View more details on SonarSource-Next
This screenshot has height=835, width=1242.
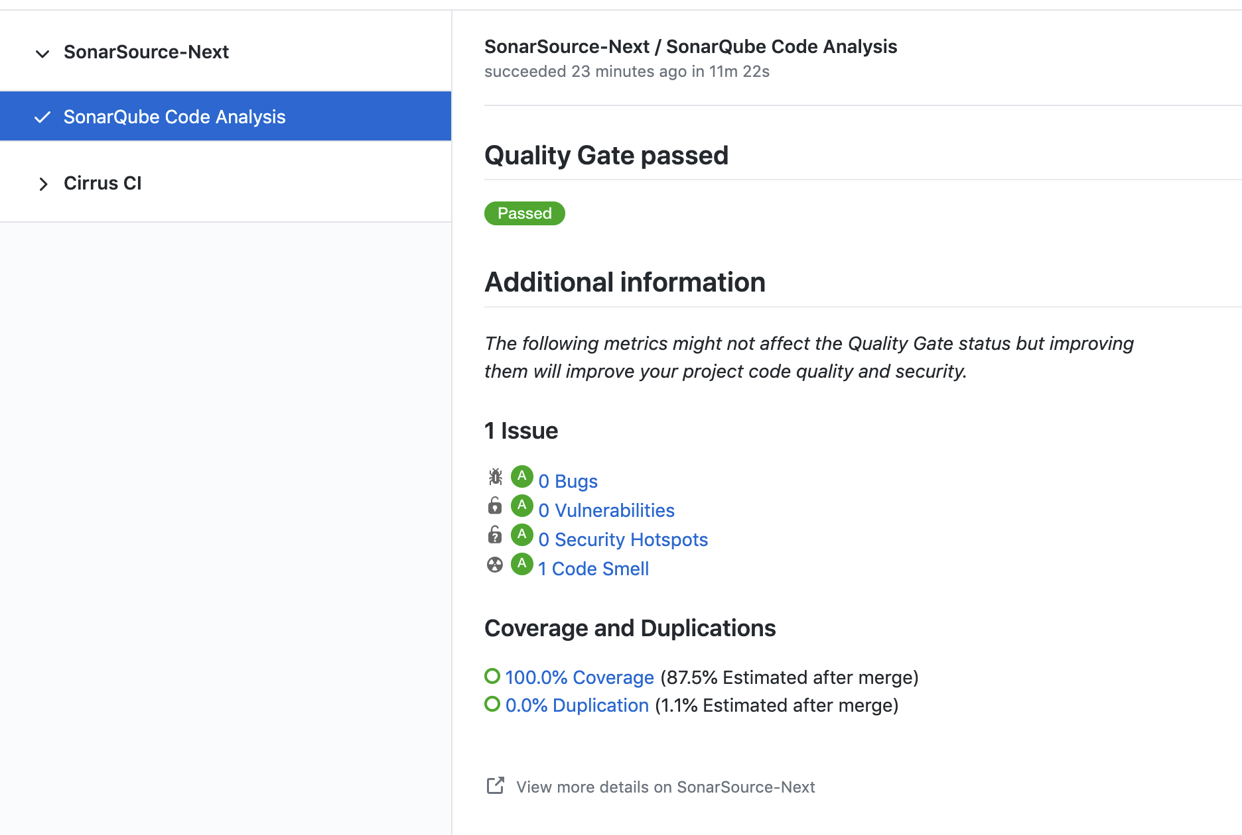tap(665, 787)
